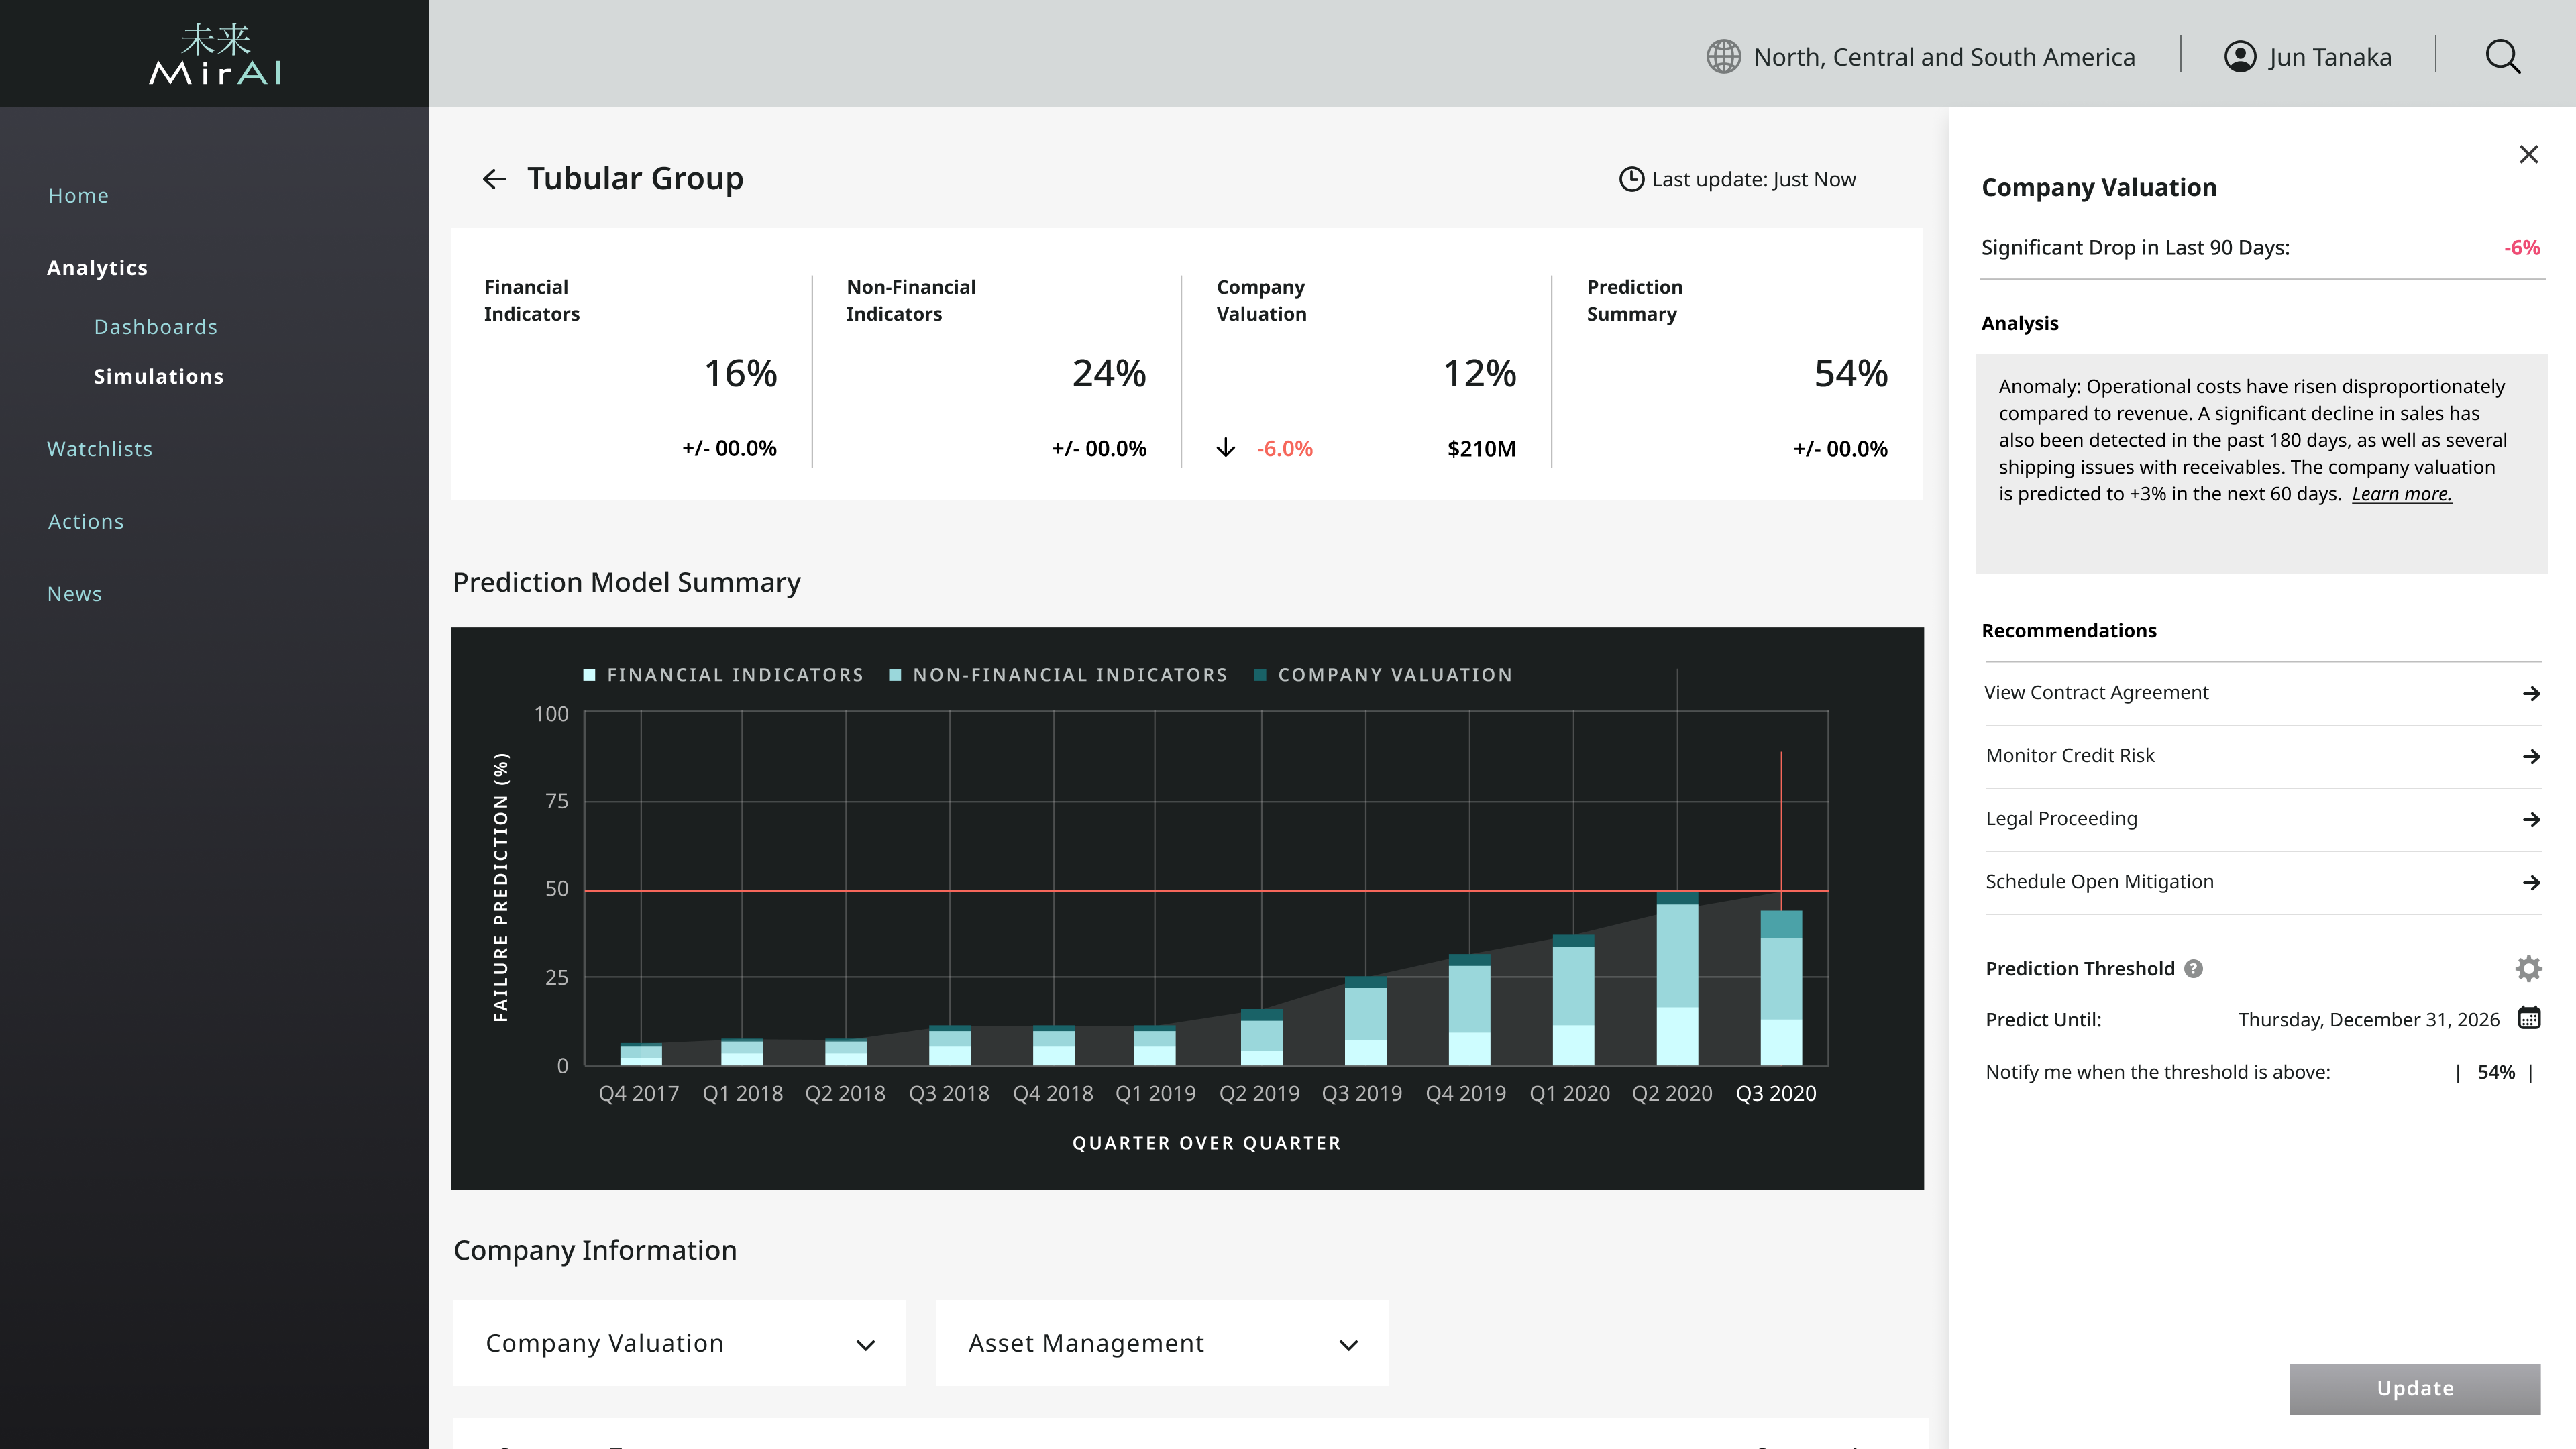The width and height of the screenshot is (2576, 1449).
Task: Edit the 54% threshold notification field
Action: point(2495,1072)
